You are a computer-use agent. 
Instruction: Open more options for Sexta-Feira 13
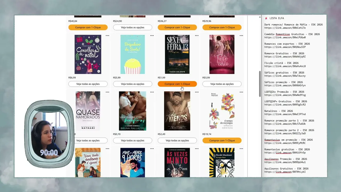click(197, 35)
